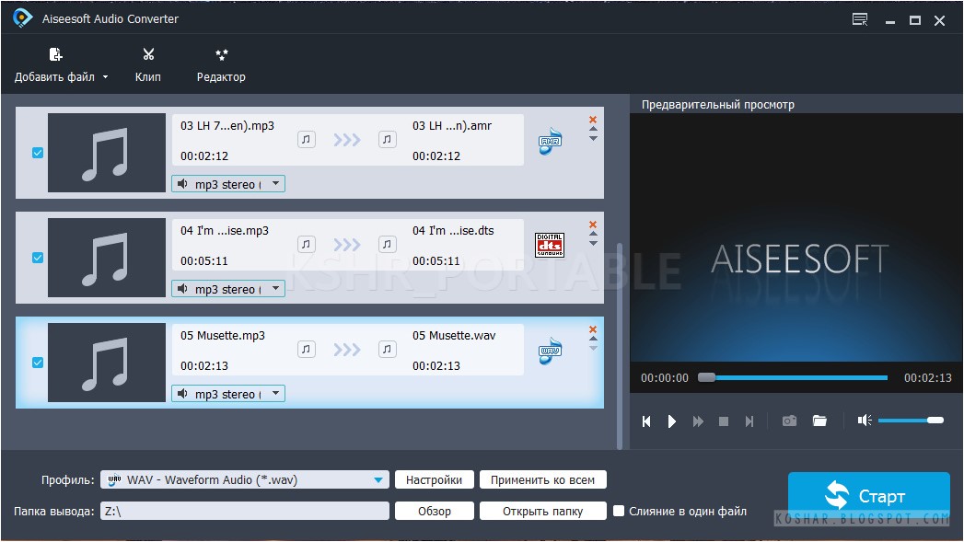Click output info icon for 04 I'm ...ise.dts
964x542 pixels.
[387, 245]
